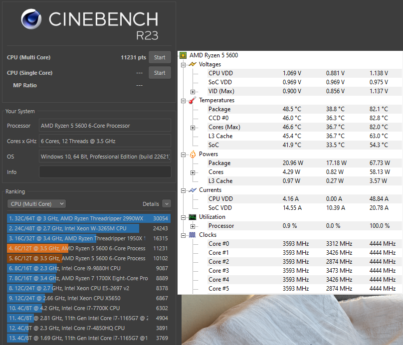Select the i7-1165G7 entry at 1.69 GHz
This screenshot has width=403, height=345.
[89, 338]
